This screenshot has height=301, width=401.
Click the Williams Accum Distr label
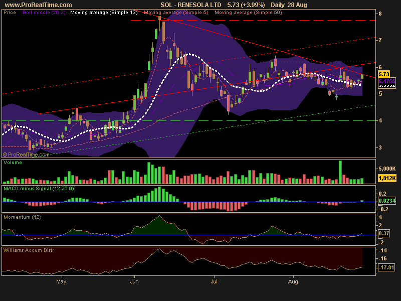(x=29, y=250)
